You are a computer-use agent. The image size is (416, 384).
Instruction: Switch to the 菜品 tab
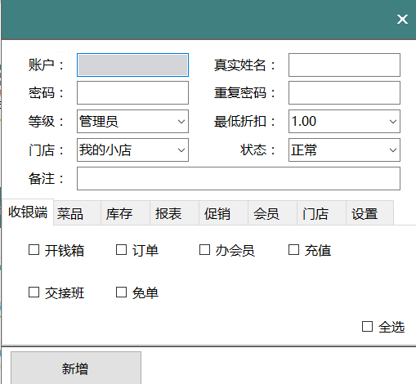[x=77, y=213]
